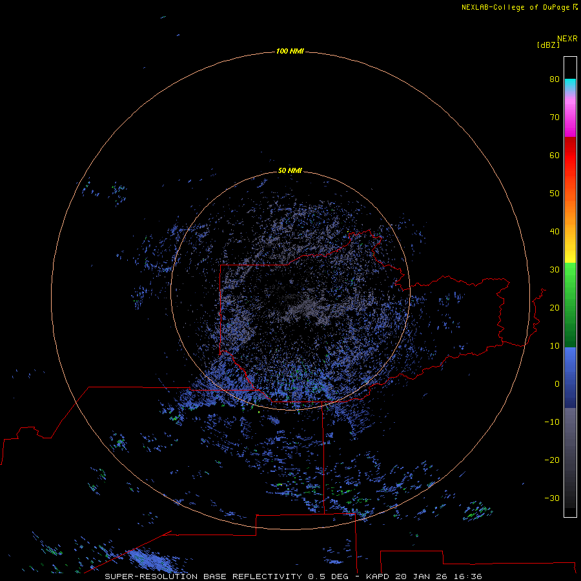Screen dimensions: 581x581
Task: Click the -30 dBZ scale value
Action: 552,498
